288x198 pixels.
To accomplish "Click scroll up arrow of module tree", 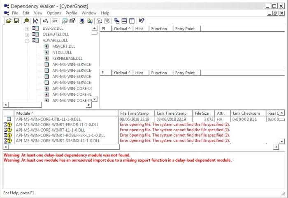I will tap(94, 28).
